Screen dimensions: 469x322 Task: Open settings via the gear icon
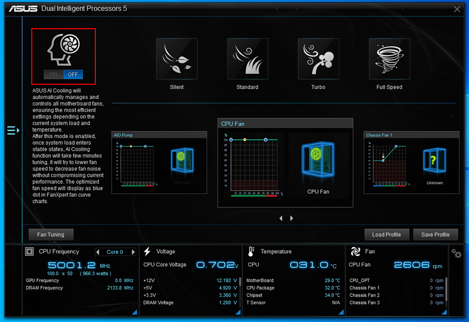click(x=456, y=254)
